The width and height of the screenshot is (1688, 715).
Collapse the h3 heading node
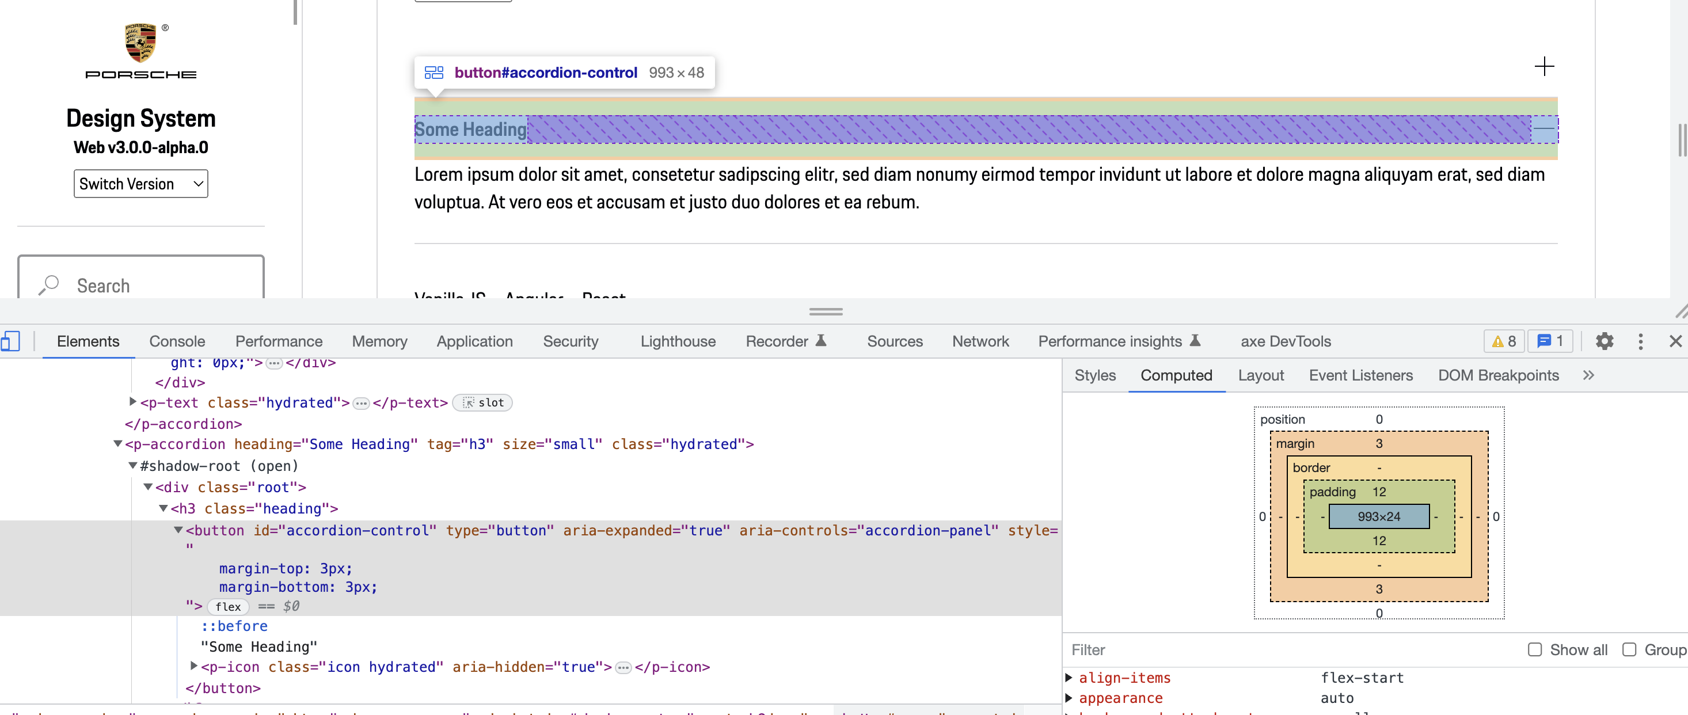point(163,508)
